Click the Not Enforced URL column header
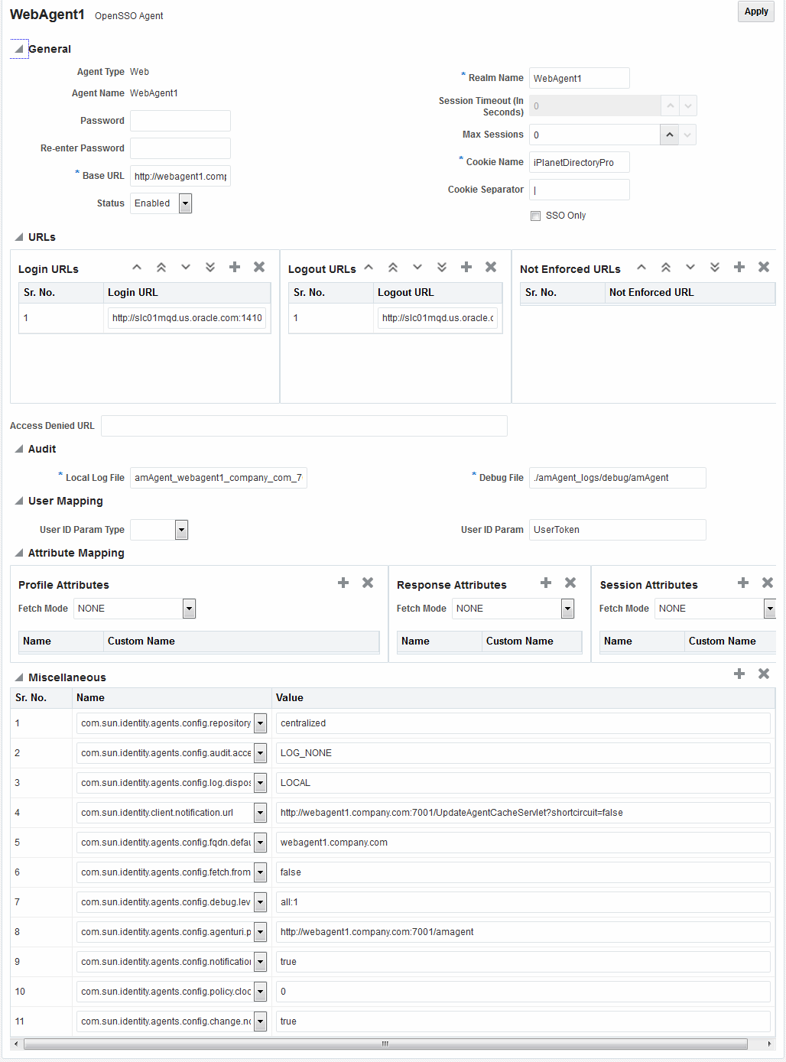 click(x=690, y=293)
